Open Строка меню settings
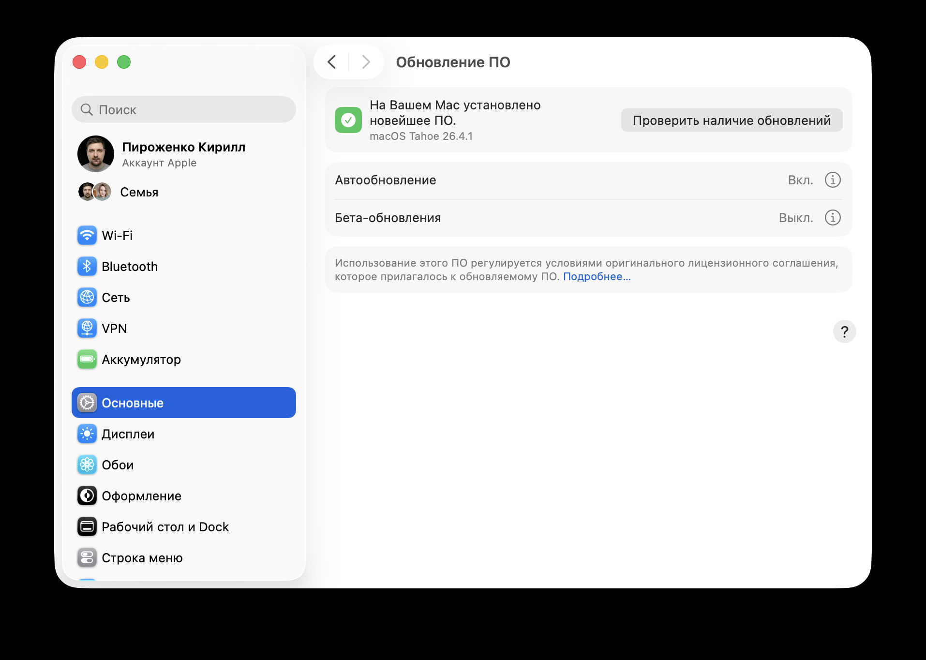 click(140, 557)
